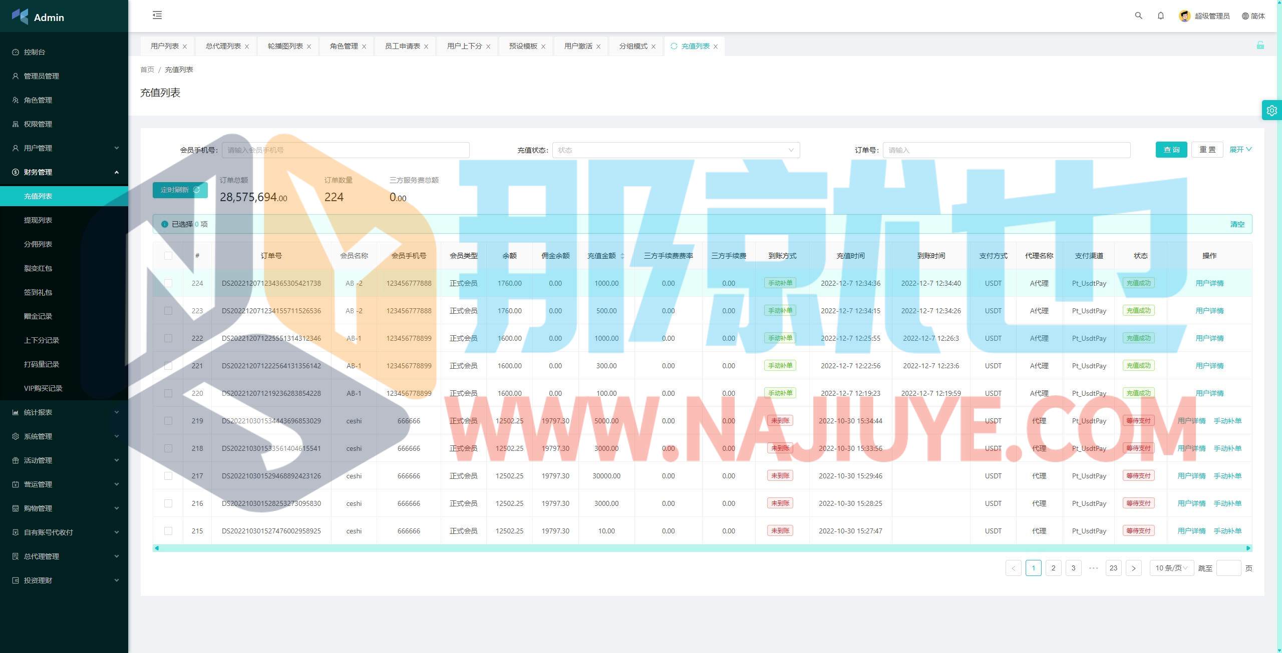The image size is (1282, 653).
Task: Sort by 充值金额 column arrows
Action: 622,256
